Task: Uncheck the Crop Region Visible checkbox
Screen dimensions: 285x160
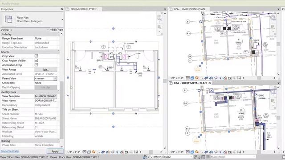Action: click(36, 60)
